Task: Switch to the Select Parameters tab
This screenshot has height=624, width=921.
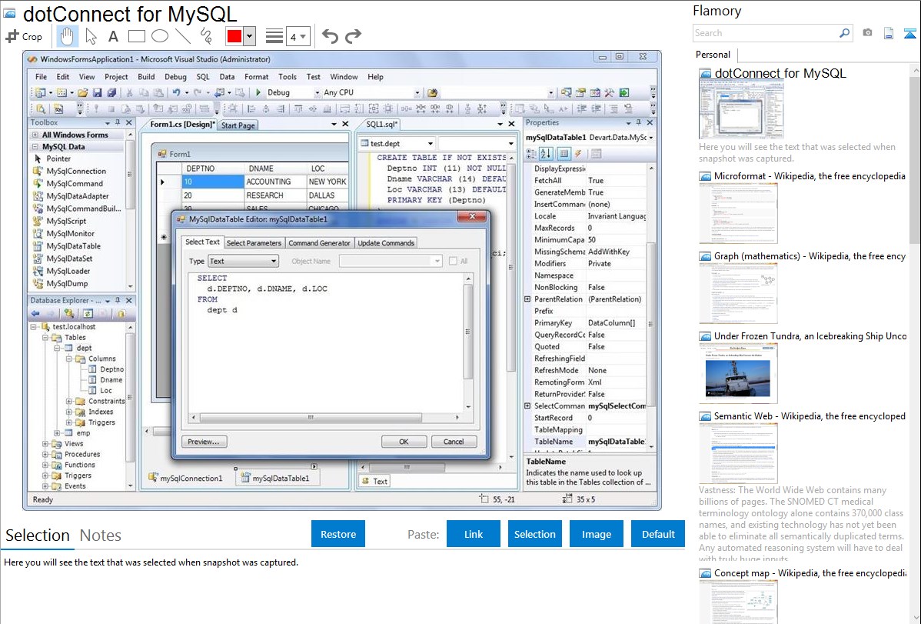Action: pos(254,243)
